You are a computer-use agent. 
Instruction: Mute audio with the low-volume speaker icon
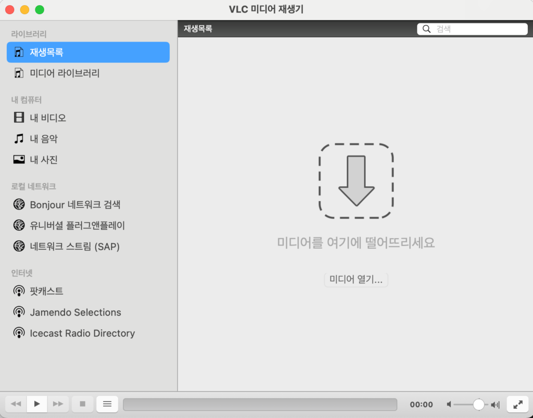coord(449,404)
